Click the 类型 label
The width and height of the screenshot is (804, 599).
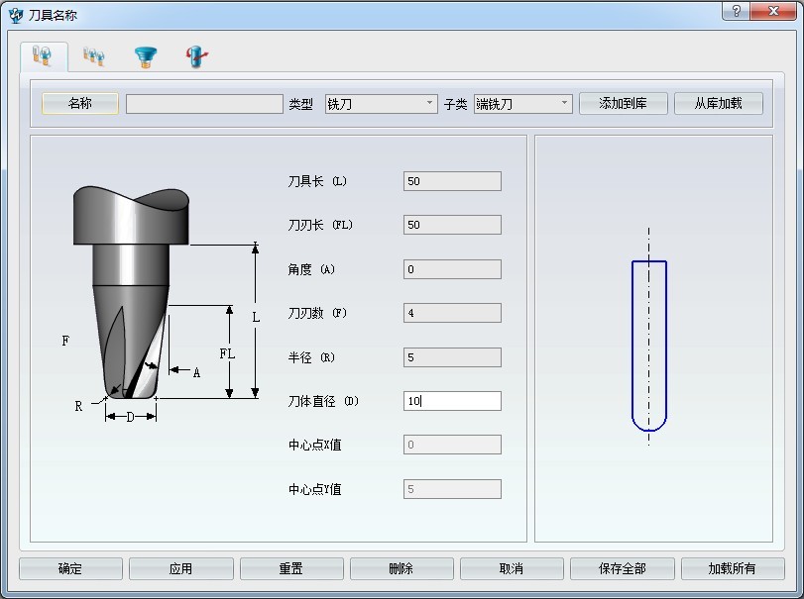(x=300, y=104)
